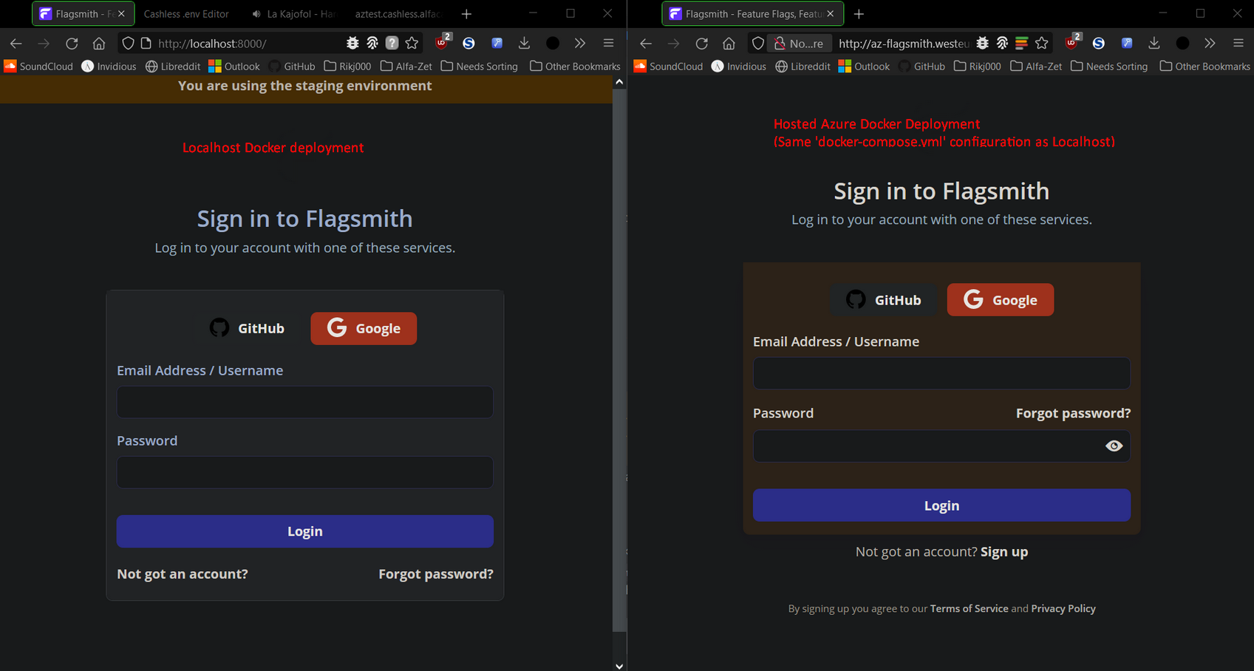Click the Skype extension icon
This screenshot has height=671, width=1254.
tap(468, 44)
